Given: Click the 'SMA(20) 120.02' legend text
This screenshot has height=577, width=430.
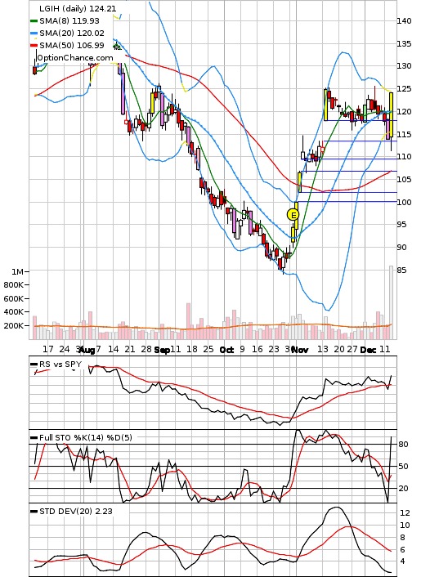Looking at the screenshot, I should coord(72,34).
